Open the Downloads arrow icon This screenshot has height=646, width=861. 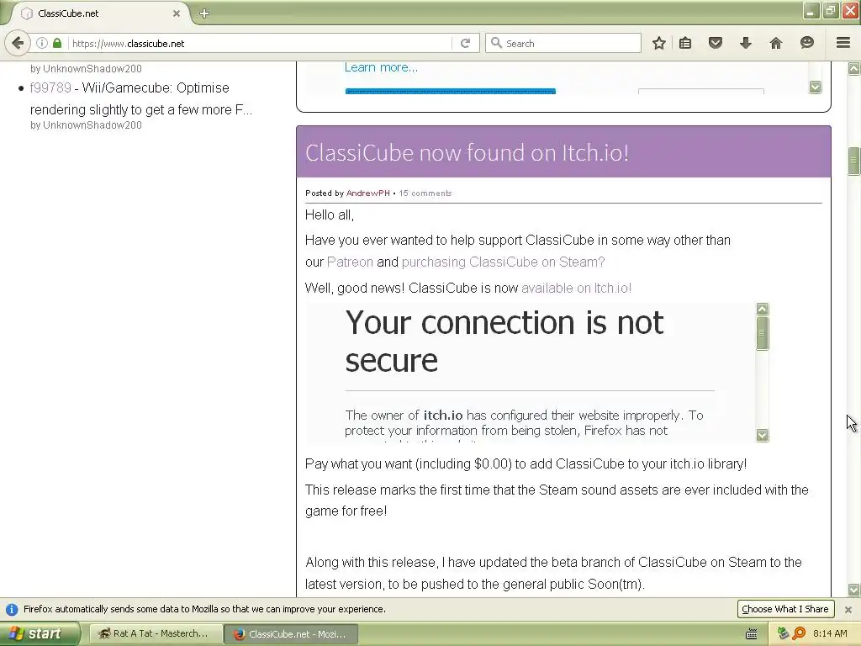coord(745,43)
